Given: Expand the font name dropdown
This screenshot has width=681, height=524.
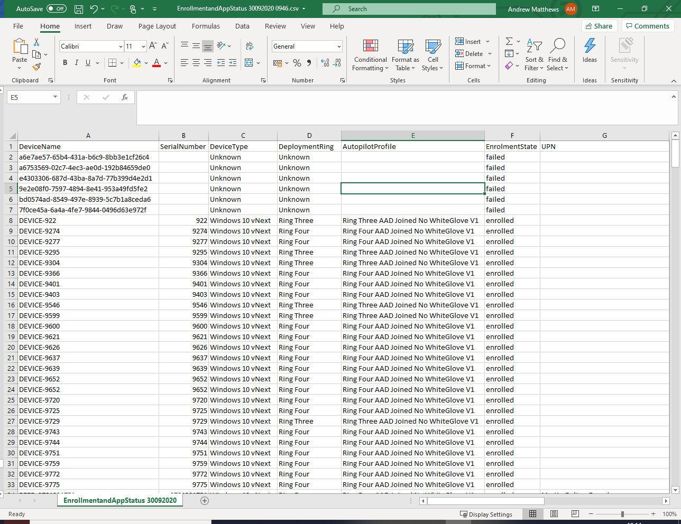Looking at the screenshot, I should 121,46.
